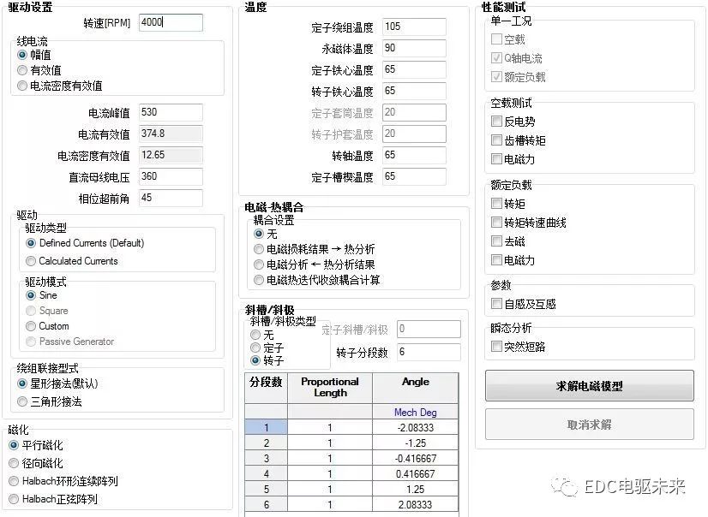The width and height of the screenshot is (708, 517).
Task: Switch drive mode to Square
Action: (x=31, y=312)
